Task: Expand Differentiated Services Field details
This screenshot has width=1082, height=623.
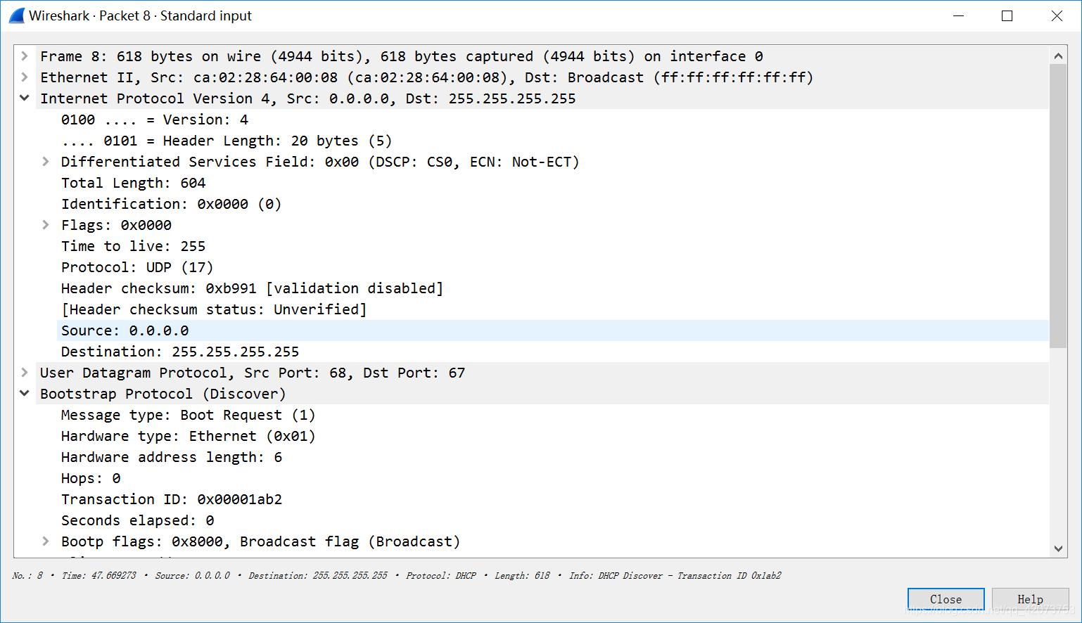Action: 46,162
